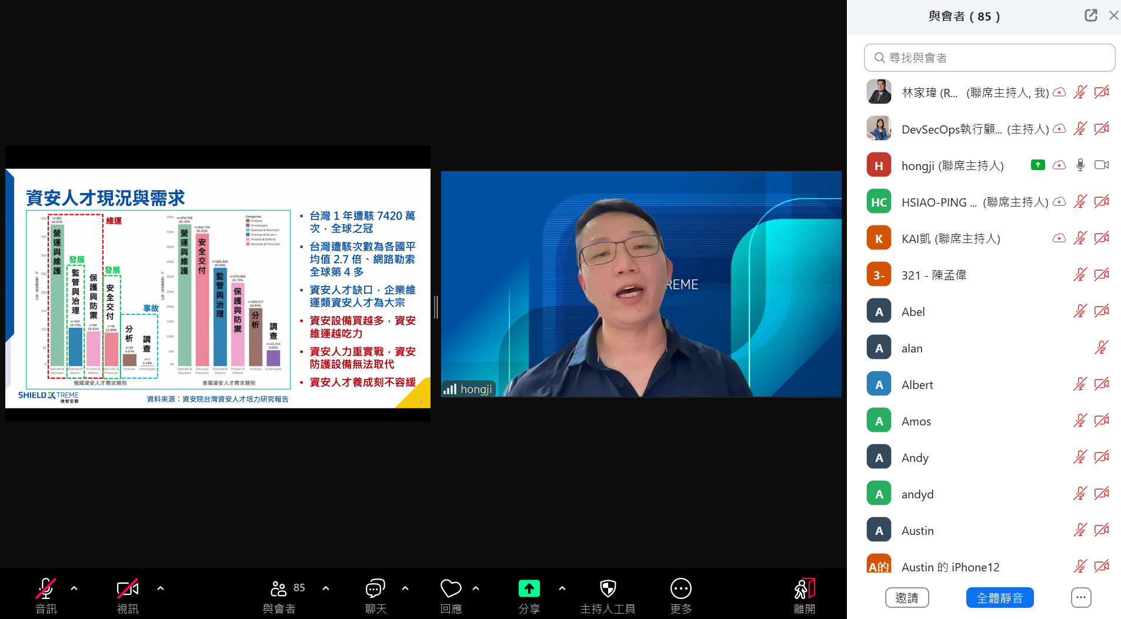This screenshot has height=619, width=1121.
Task: Select Abel in the participants list
Action: pos(913,312)
